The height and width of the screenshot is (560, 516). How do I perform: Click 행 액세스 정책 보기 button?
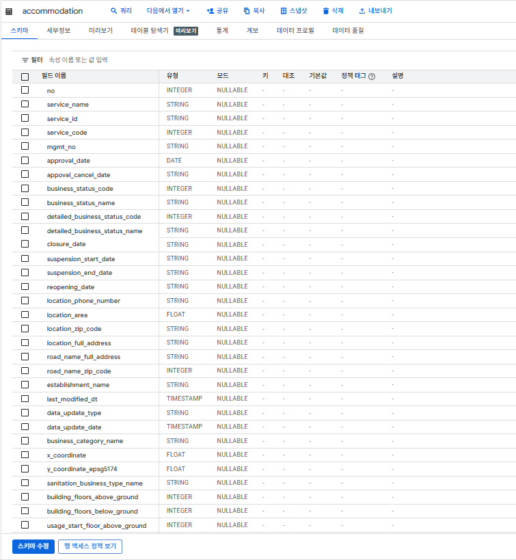click(x=90, y=546)
